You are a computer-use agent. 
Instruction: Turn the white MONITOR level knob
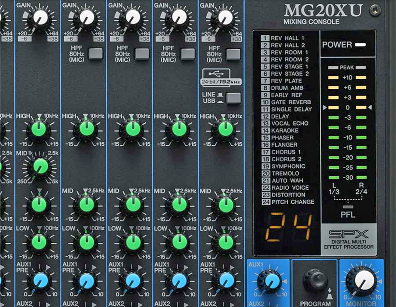point(363,282)
